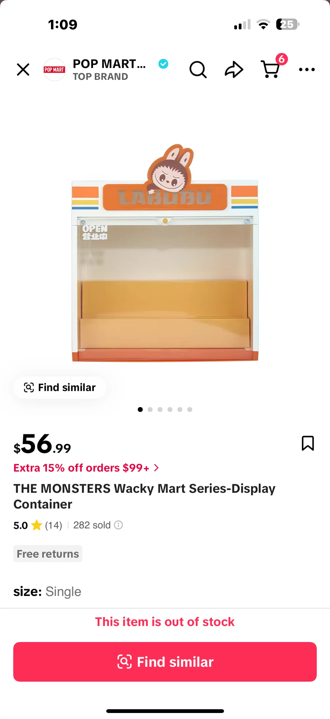
Task: Jump to the second image carousel dot
Action: tap(150, 409)
